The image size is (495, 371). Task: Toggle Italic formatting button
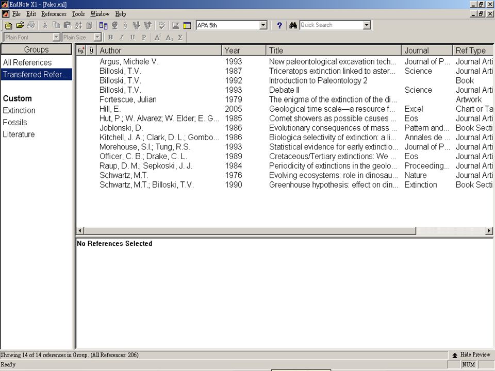tap(122, 37)
